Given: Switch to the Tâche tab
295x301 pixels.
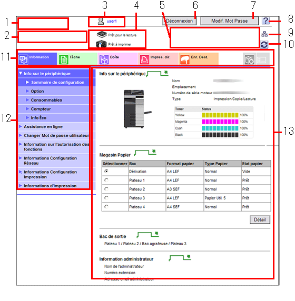Looking at the screenshot, I should tap(77, 59).
